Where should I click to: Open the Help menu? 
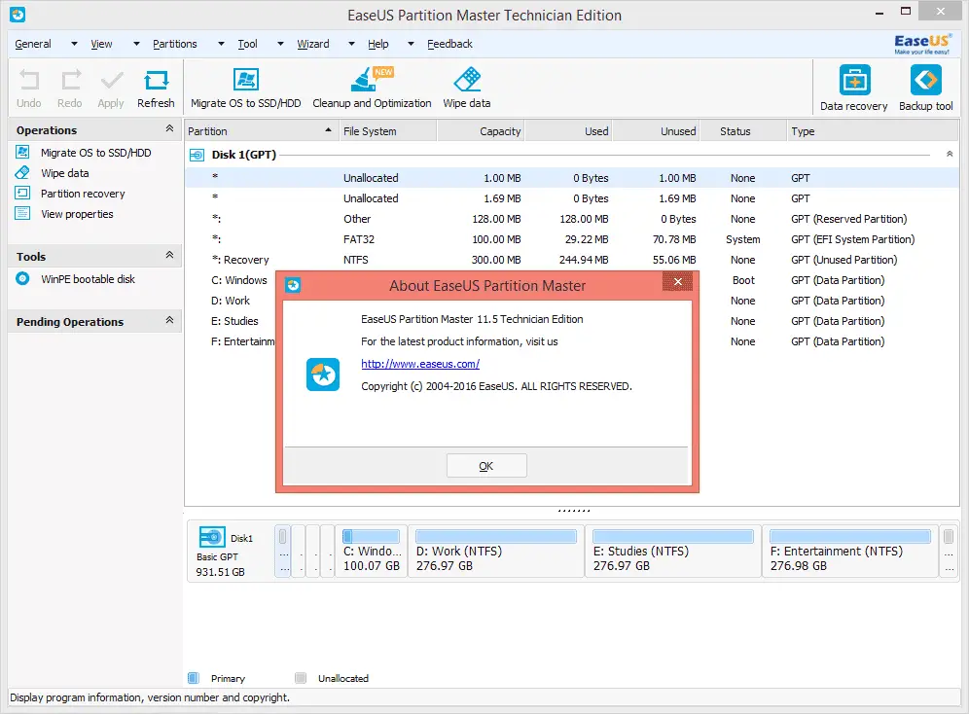[x=378, y=44]
